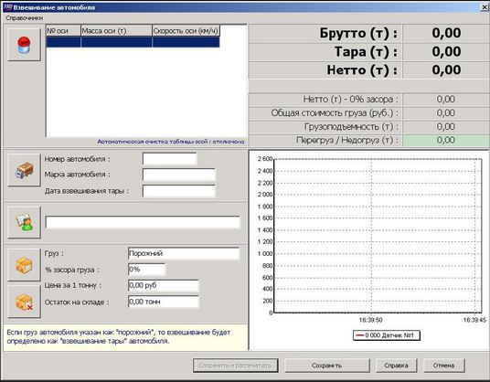
Task: Click the red traffic light weighing icon
Action: 24,45
